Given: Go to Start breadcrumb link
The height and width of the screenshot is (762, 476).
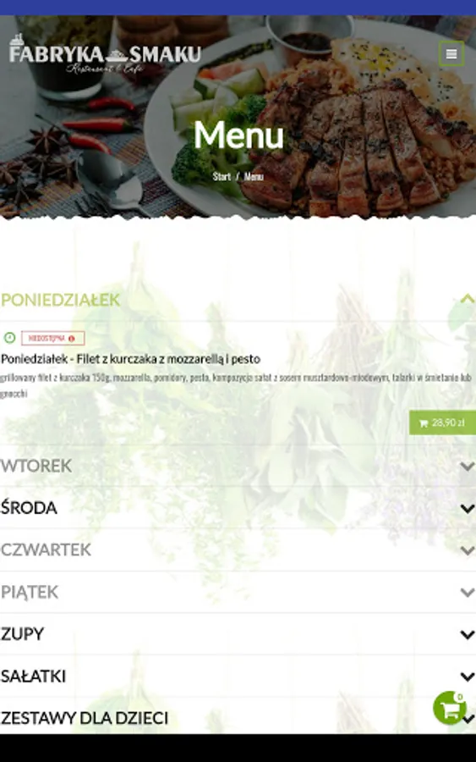Looking at the screenshot, I should coord(222,176).
